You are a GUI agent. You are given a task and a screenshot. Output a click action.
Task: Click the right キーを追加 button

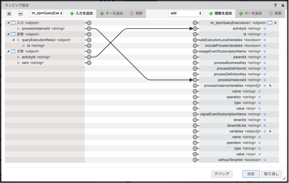[250, 13]
